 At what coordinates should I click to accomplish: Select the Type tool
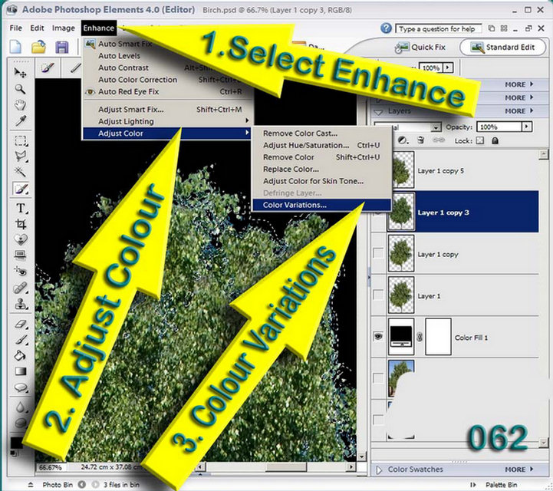(x=21, y=208)
